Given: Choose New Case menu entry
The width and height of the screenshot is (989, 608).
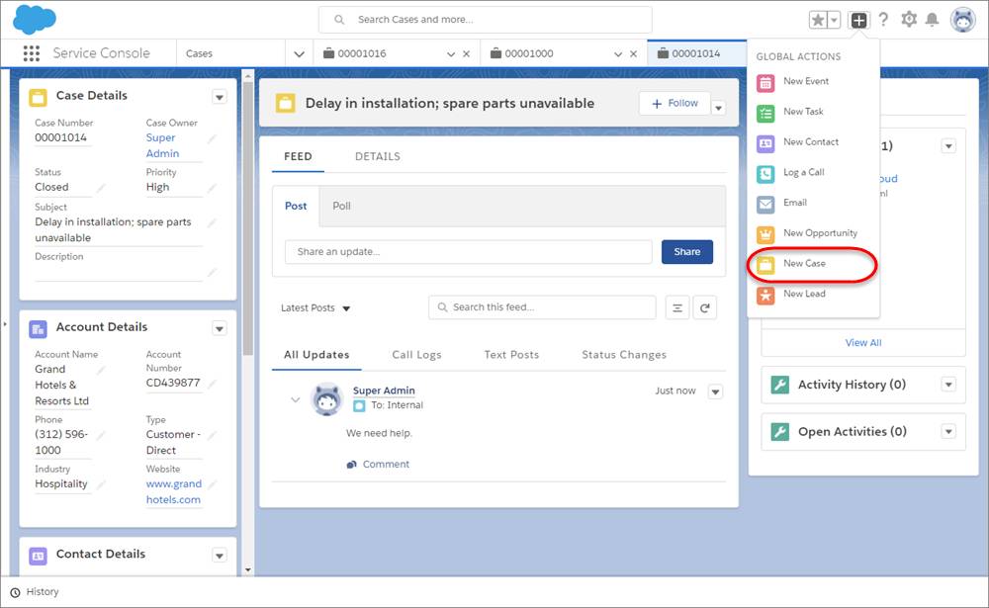Looking at the screenshot, I should coord(804,263).
